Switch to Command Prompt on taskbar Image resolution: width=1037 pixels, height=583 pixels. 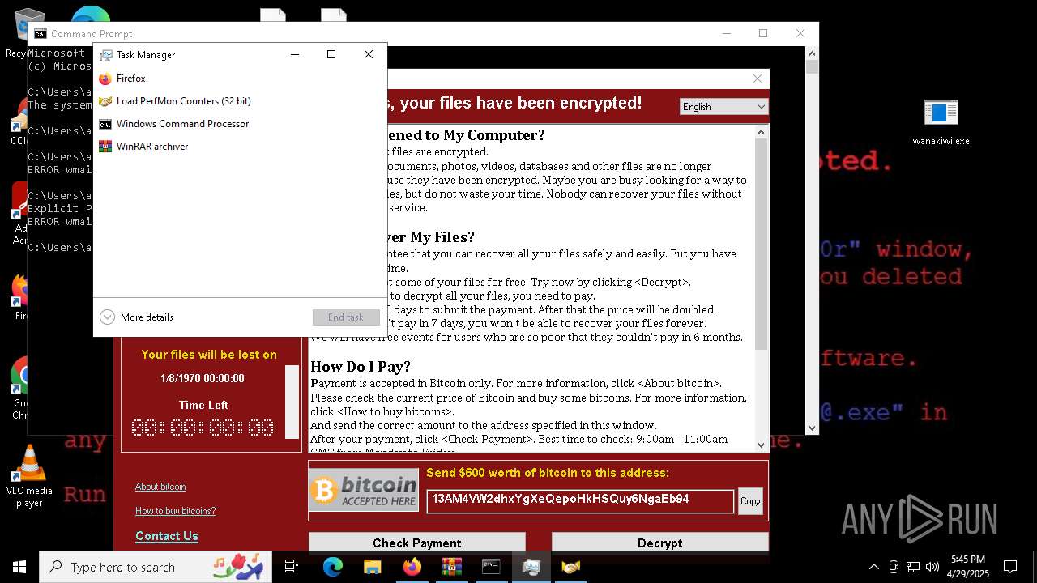[491, 567]
